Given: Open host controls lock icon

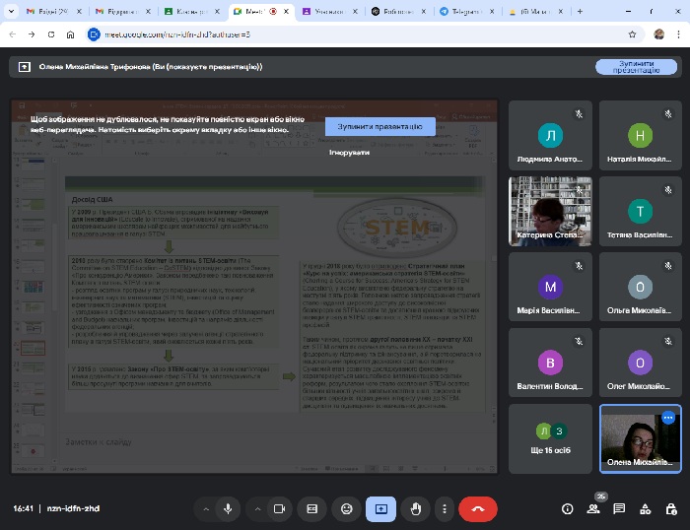Looking at the screenshot, I should tap(670, 508).
